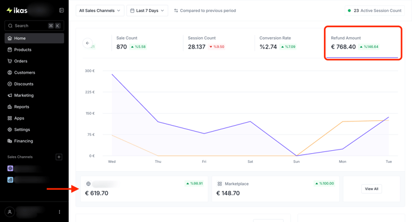
Task: Add a new sales channel with plus icon
Action: [59, 157]
